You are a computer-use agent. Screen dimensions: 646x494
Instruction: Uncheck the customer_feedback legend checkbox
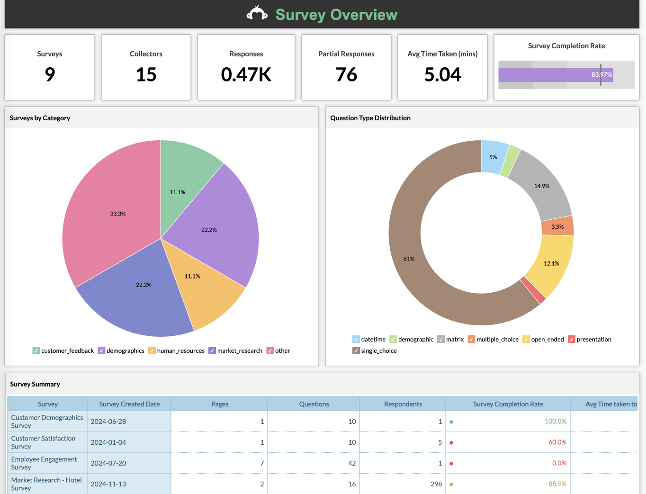(x=36, y=350)
